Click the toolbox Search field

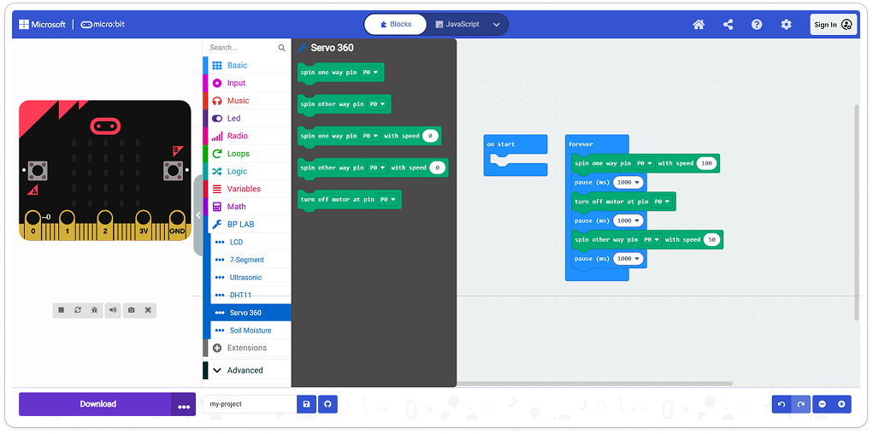(240, 48)
